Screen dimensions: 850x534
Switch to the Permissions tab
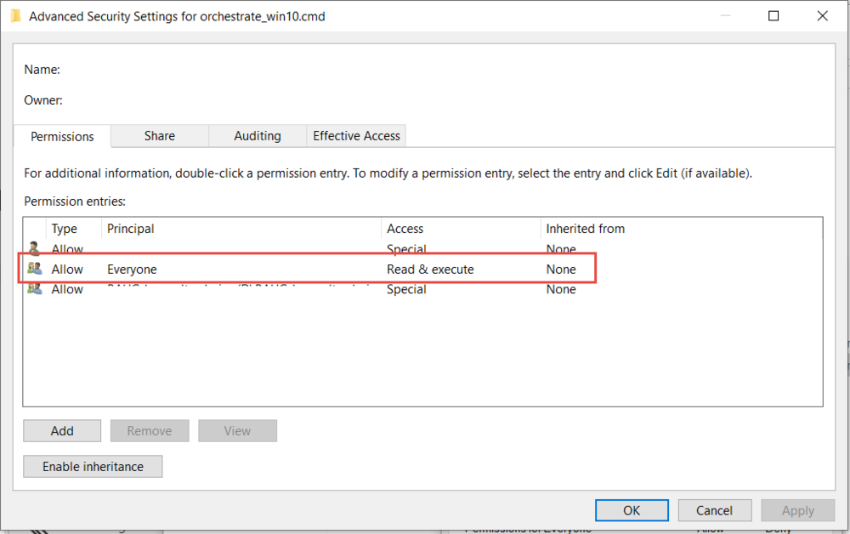pyautogui.click(x=62, y=136)
